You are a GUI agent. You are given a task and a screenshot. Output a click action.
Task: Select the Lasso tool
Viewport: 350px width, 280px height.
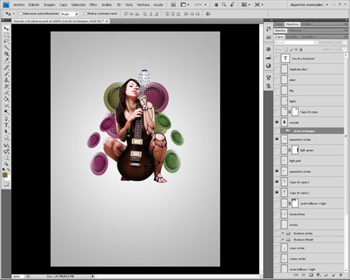pyautogui.click(x=6, y=41)
